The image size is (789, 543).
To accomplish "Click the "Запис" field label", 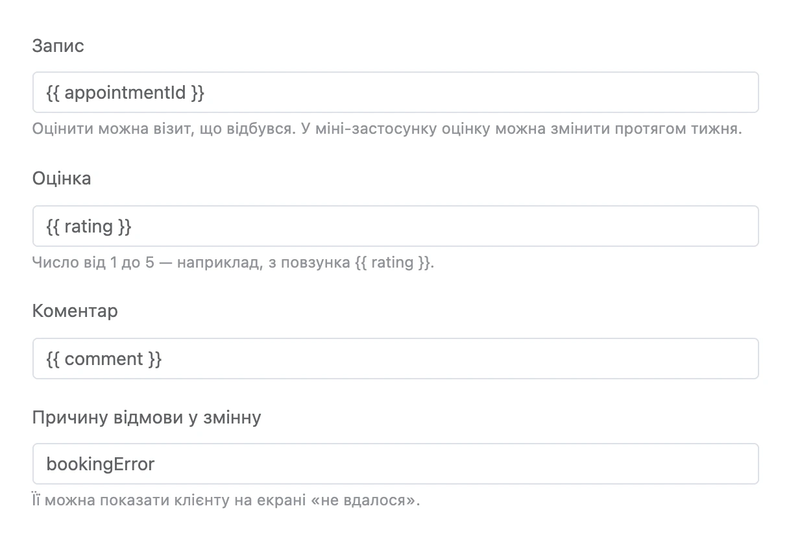I will (58, 46).
